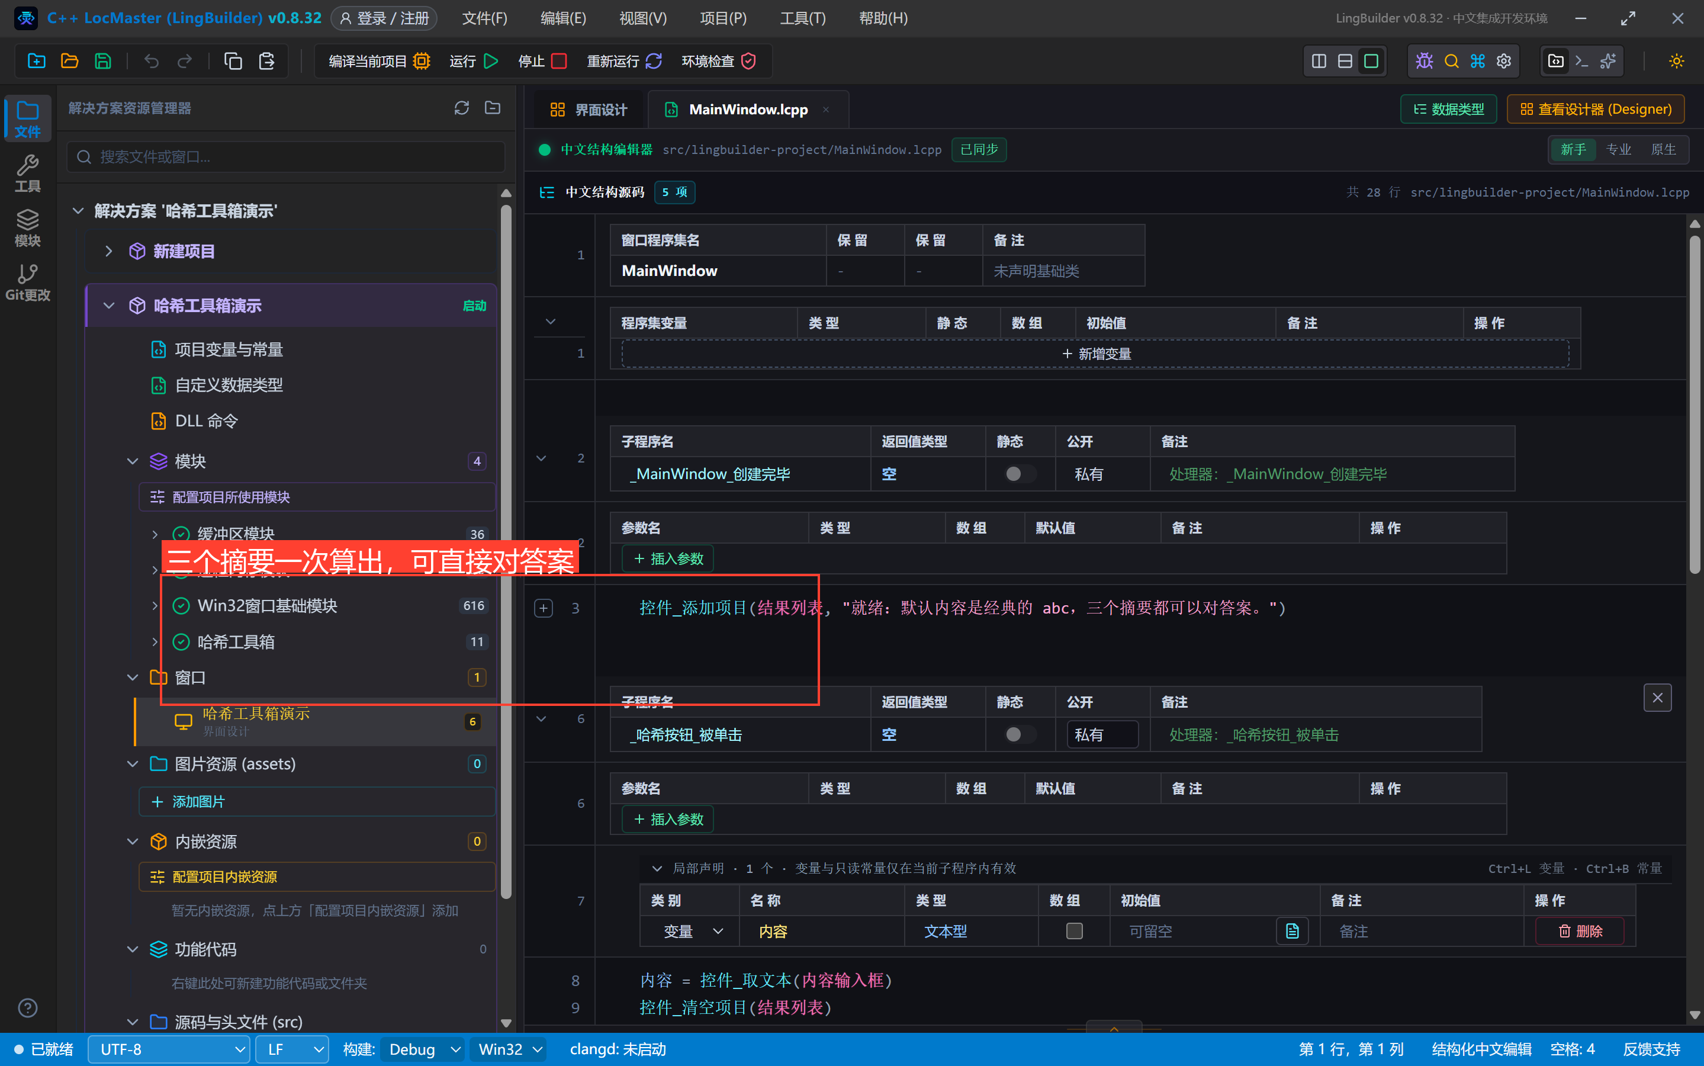1704x1066 pixels.
Task: Click the redo arrow icon
Action: tap(185, 62)
